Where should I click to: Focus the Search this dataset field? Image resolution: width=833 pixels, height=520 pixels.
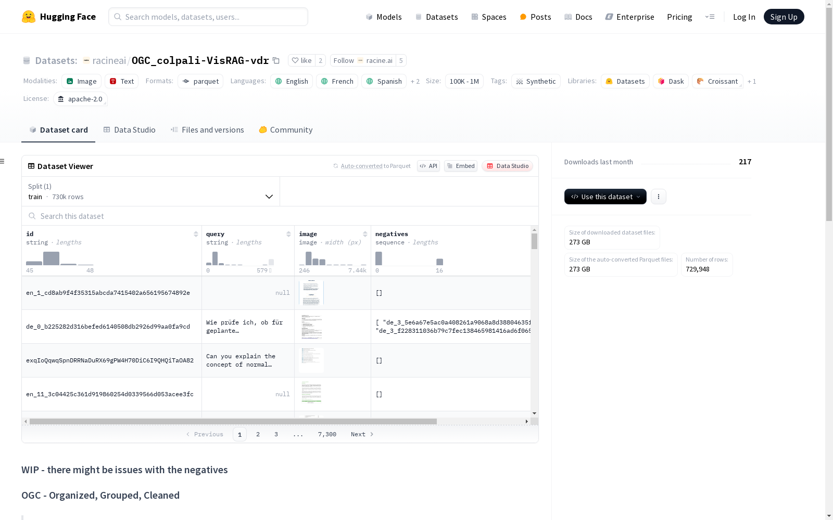[280, 216]
